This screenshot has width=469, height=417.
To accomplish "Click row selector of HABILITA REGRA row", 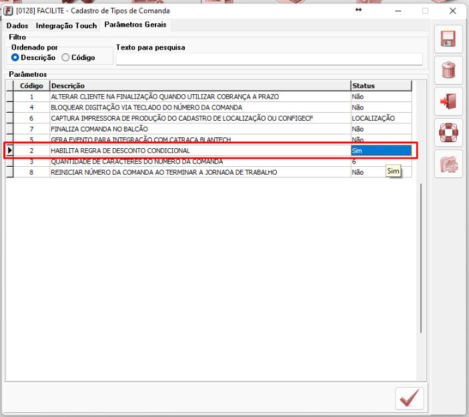I will [10, 151].
